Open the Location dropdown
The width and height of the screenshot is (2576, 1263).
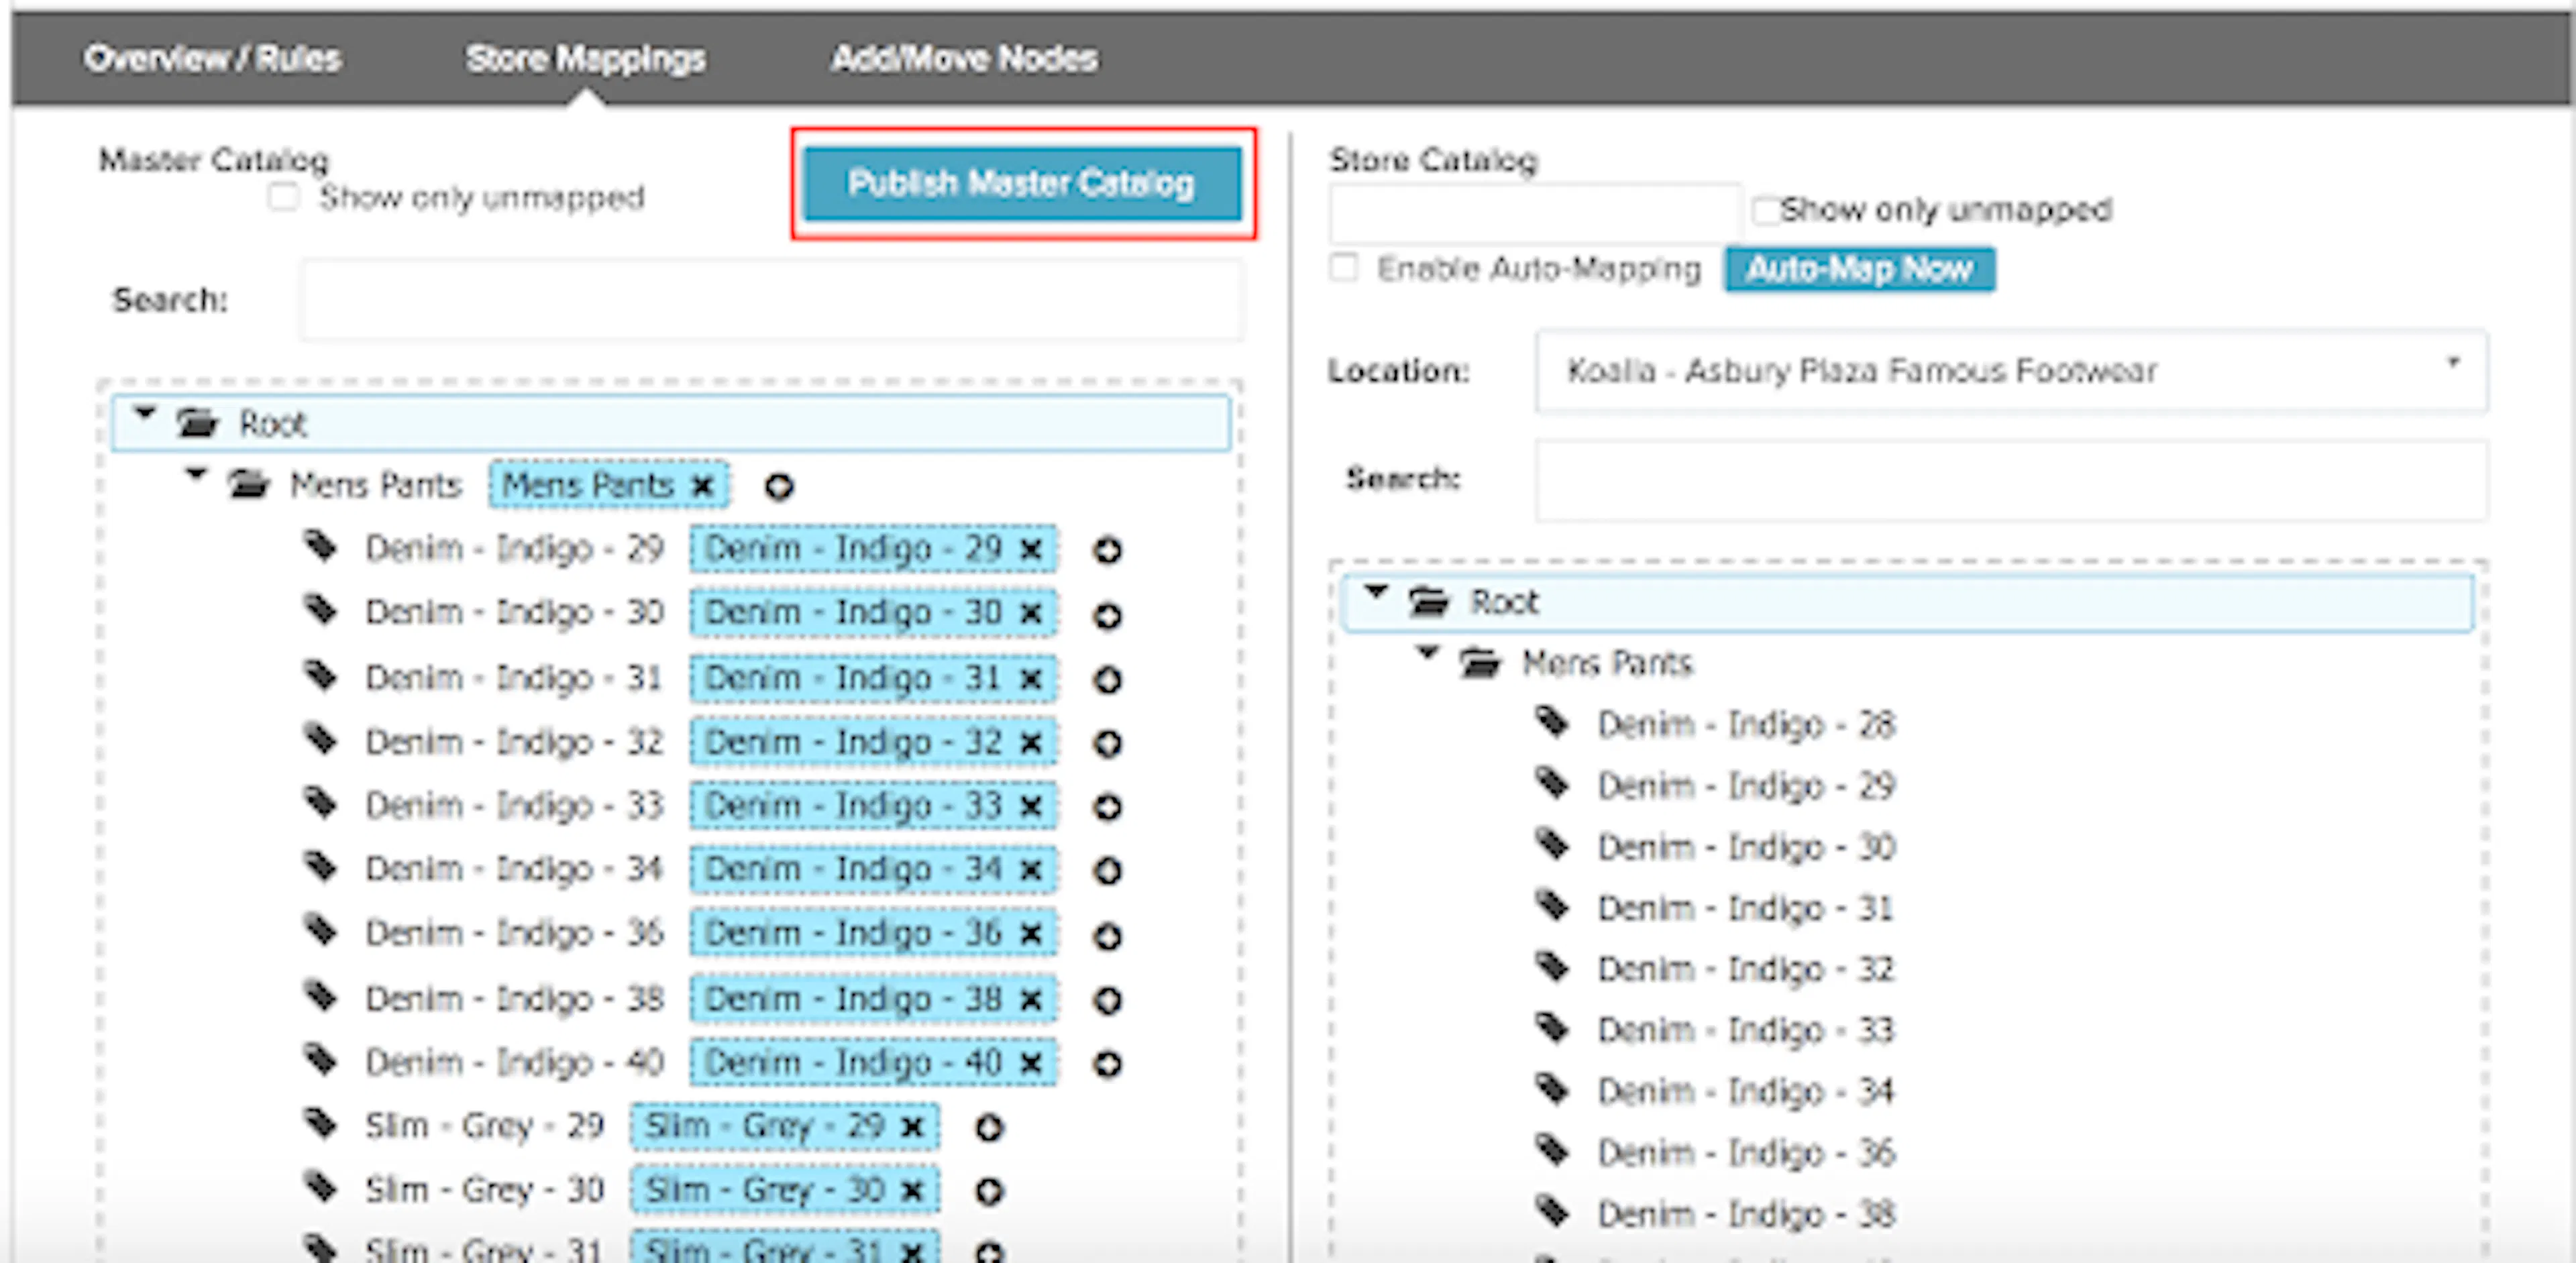[x=2011, y=371]
